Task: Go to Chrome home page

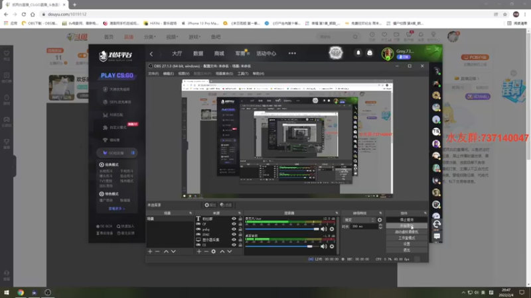Action: pyautogui.click(x=33, y=14)
